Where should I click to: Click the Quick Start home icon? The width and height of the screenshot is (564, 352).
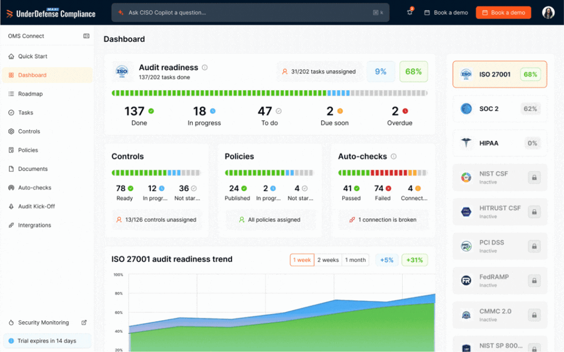click(11, 57)
